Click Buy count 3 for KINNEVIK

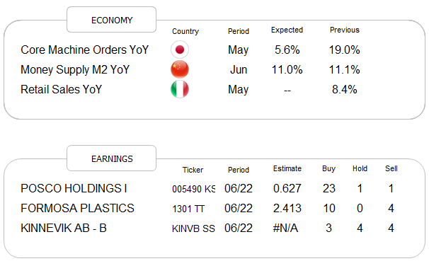tap(329, 228)
